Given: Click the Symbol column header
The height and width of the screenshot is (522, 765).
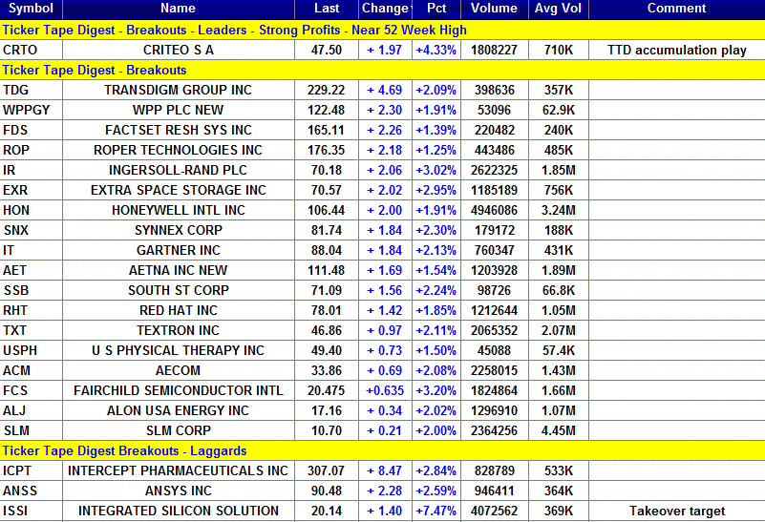Looking at the screenshot, I should coord(31,9).
